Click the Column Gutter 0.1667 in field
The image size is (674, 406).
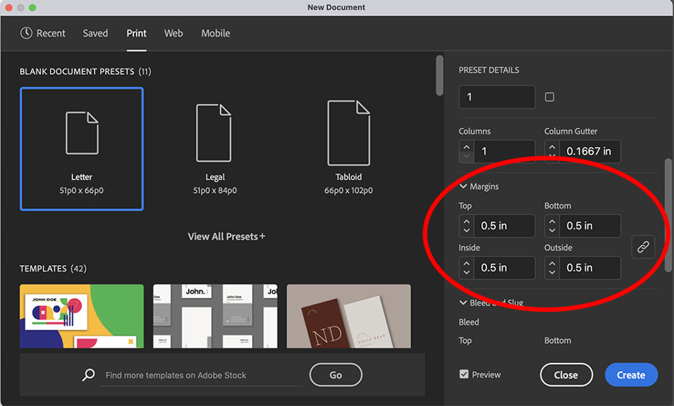click(590, 151)
